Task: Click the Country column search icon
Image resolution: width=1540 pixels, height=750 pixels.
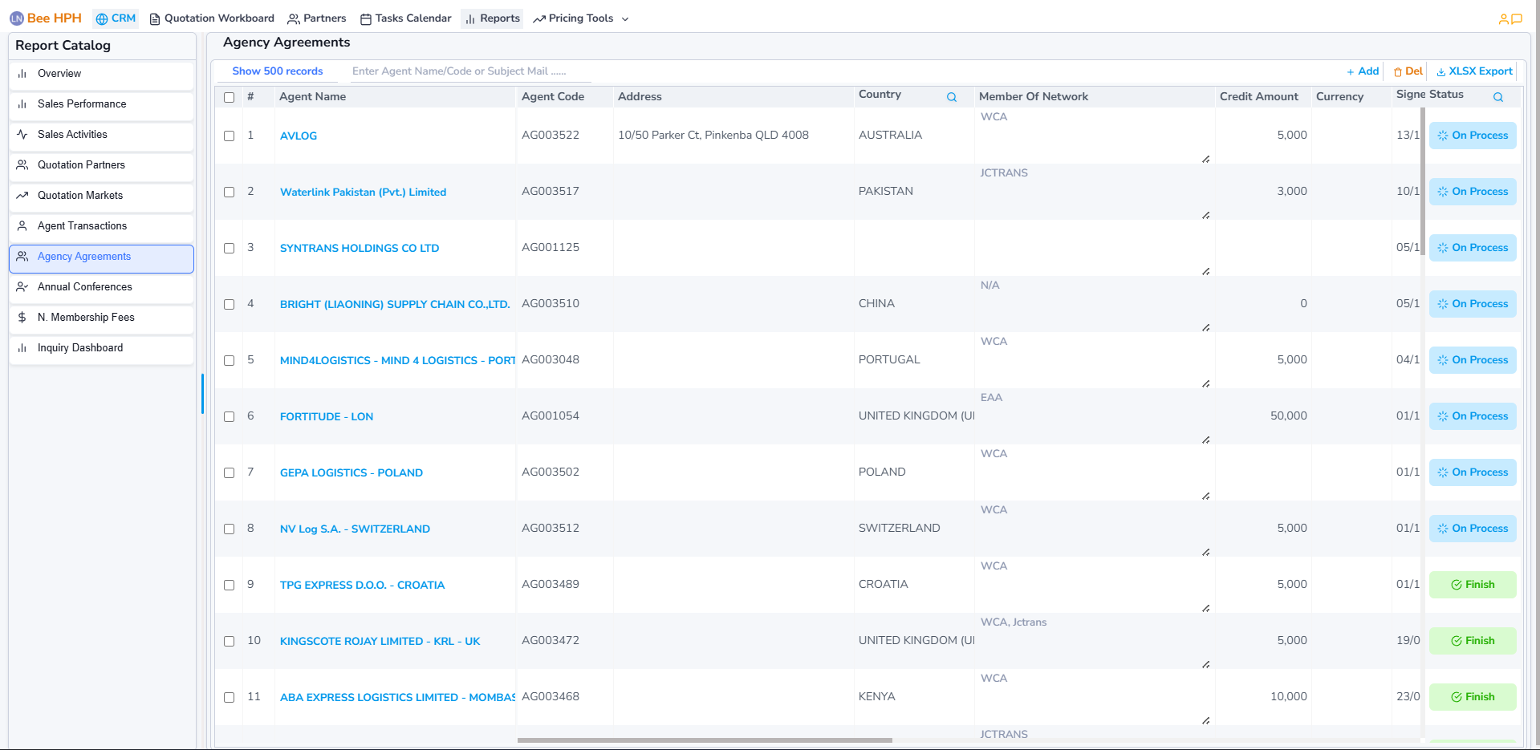Action: [951, 97]
